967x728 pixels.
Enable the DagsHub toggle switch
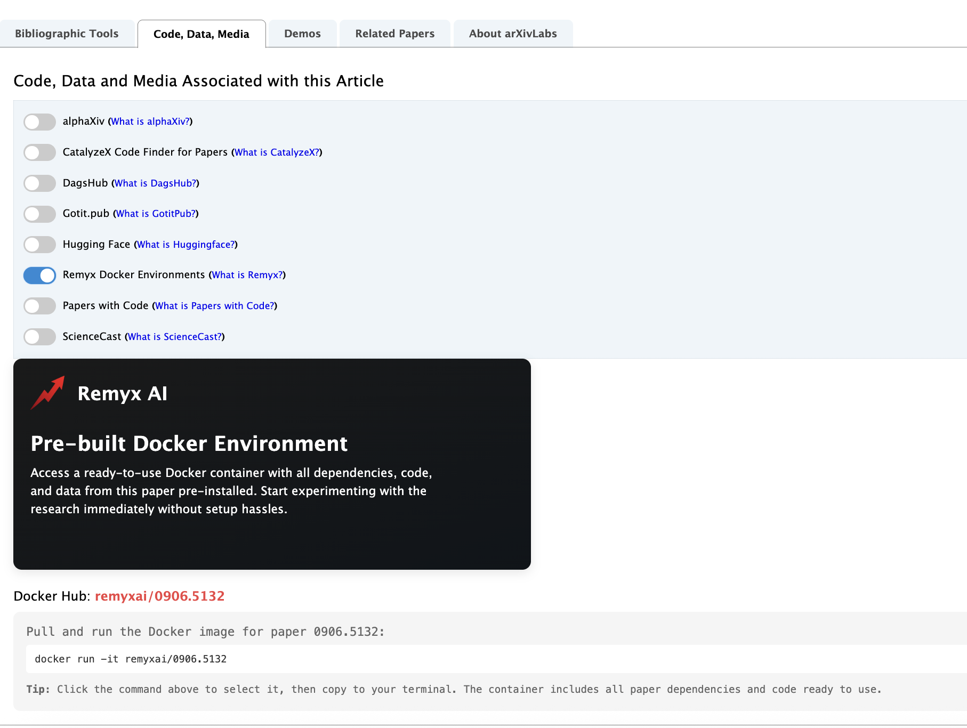coord(40,183)
